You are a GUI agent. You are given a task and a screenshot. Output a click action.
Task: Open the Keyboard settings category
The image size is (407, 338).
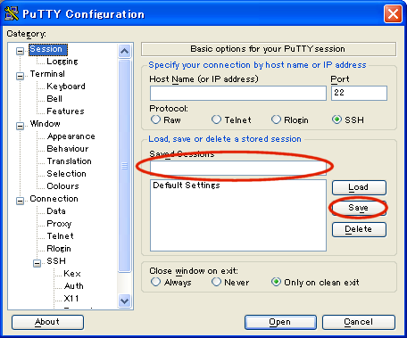click(x=66, y=87)
